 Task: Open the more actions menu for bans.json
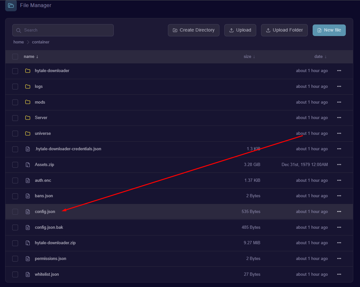pos(339,196)
